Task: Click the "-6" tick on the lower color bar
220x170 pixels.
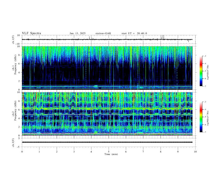Action: [x=205, y=124]
